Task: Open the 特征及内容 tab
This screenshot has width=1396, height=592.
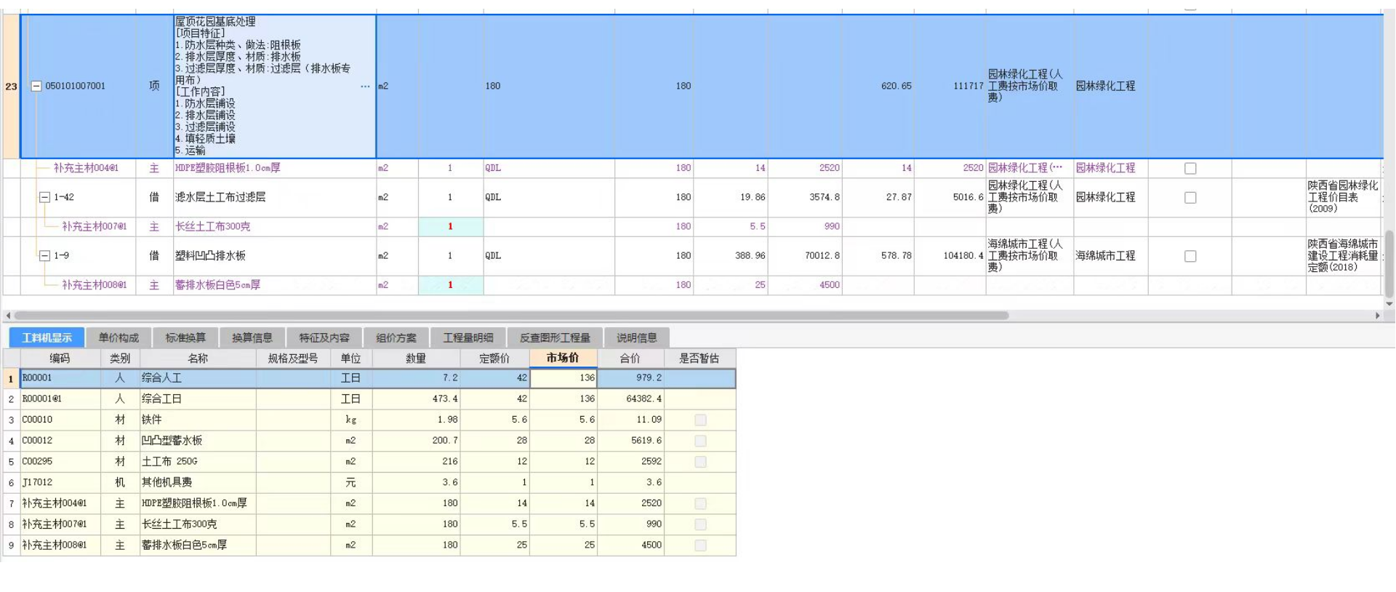Action: point(324,337)
